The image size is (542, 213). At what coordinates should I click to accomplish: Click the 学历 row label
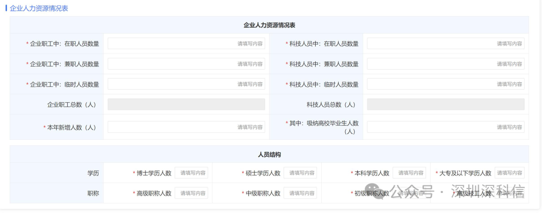tap(93, 173)
